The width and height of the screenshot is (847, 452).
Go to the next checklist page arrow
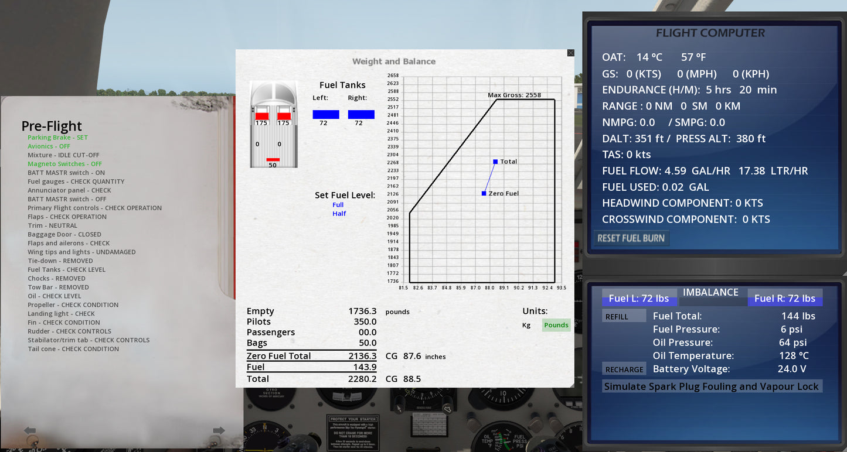(x=219, y=431)
